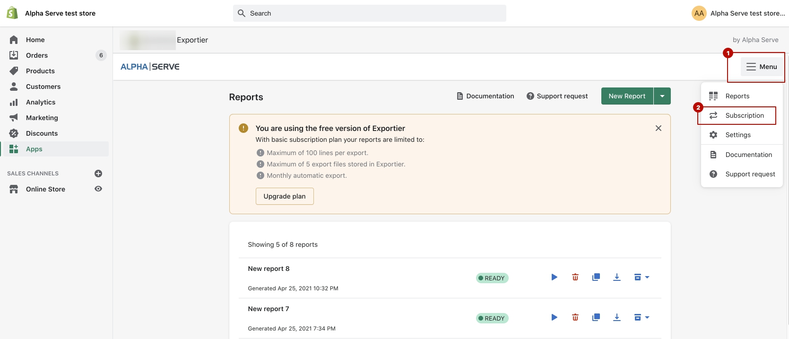
Task: Click the New report 7 title
Action: click(269, 309)
